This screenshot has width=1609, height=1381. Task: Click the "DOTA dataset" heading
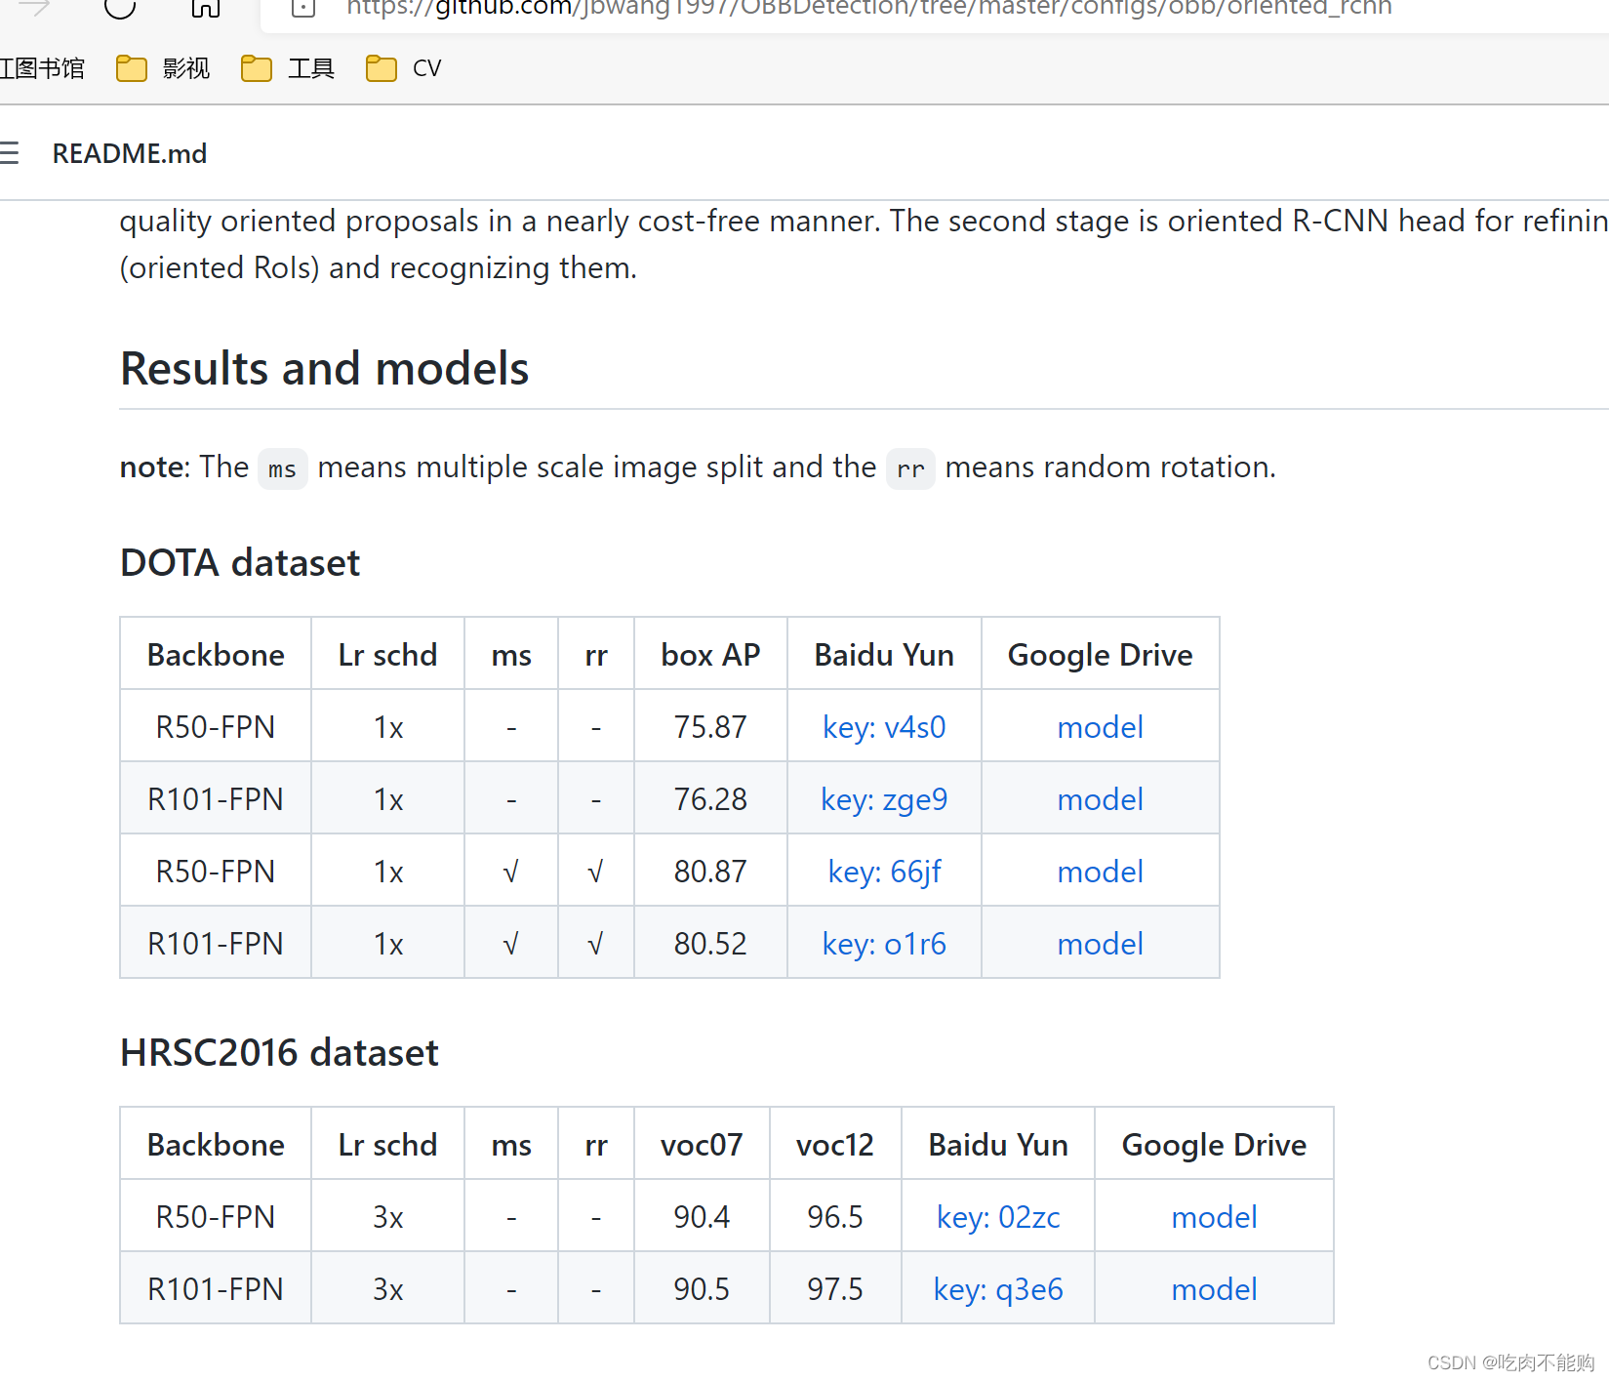pyautogui.click(x=240, y=563)
